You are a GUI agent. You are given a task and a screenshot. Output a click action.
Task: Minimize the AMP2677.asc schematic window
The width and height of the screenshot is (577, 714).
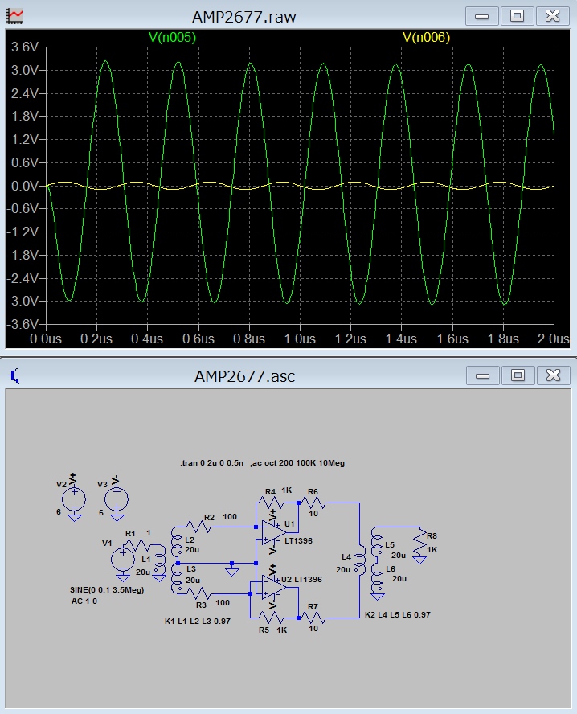tap(482, 375)
